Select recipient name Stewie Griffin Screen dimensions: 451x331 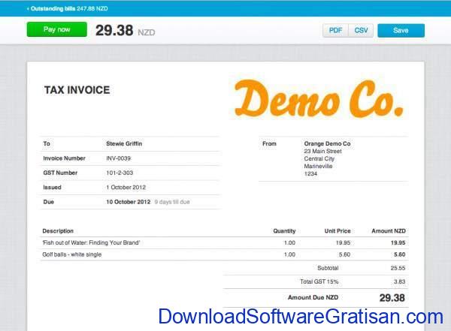(x=124, y=143)
